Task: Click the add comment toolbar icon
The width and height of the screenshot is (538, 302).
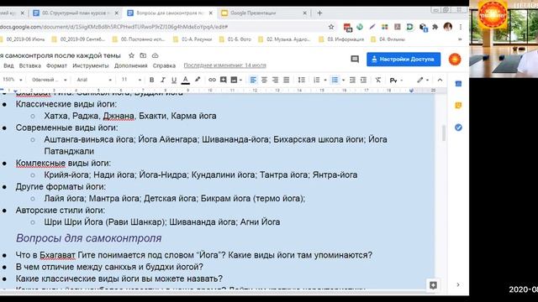Action: tap(224, 80)
